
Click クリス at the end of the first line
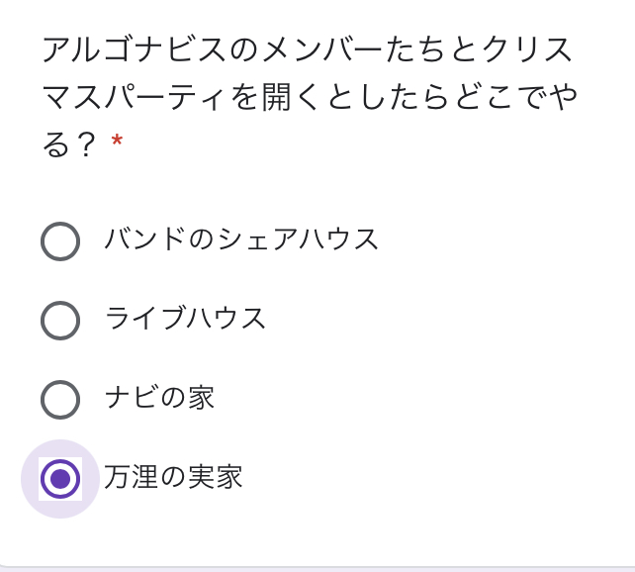[527, 49]
